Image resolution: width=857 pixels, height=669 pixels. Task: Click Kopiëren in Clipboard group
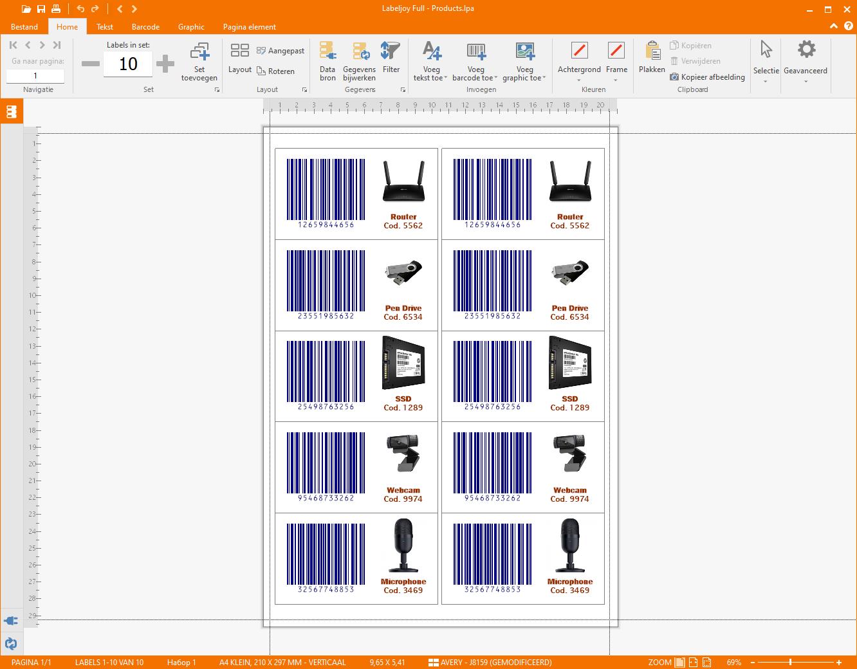click(690, 46)
